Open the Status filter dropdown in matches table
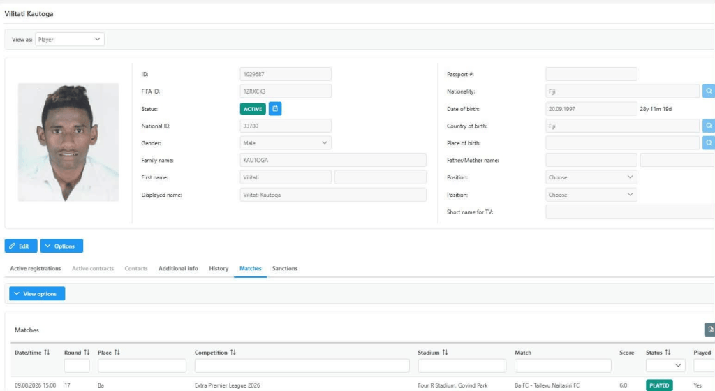 (x=665, y=365)
